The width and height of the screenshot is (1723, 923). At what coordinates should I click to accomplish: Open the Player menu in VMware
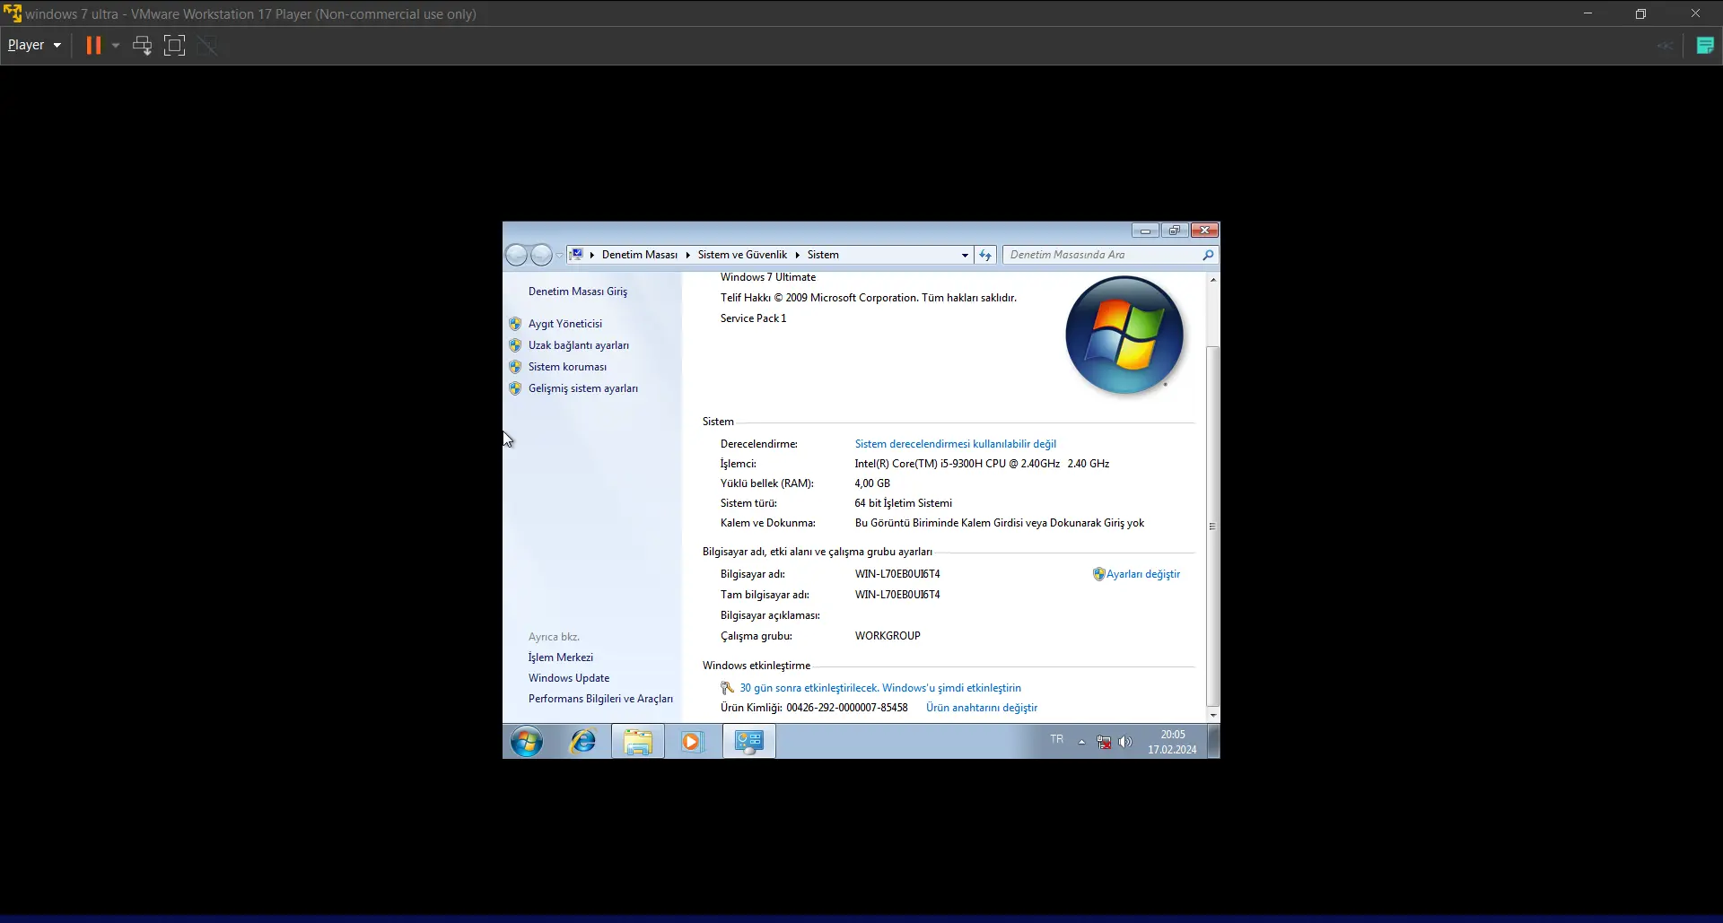[34, 45]
